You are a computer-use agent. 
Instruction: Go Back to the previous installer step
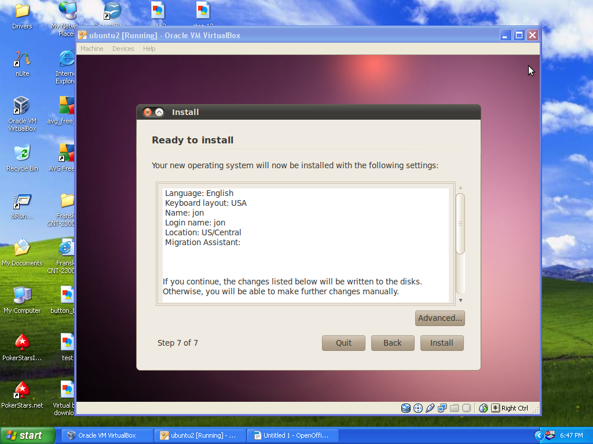(393, 343)
